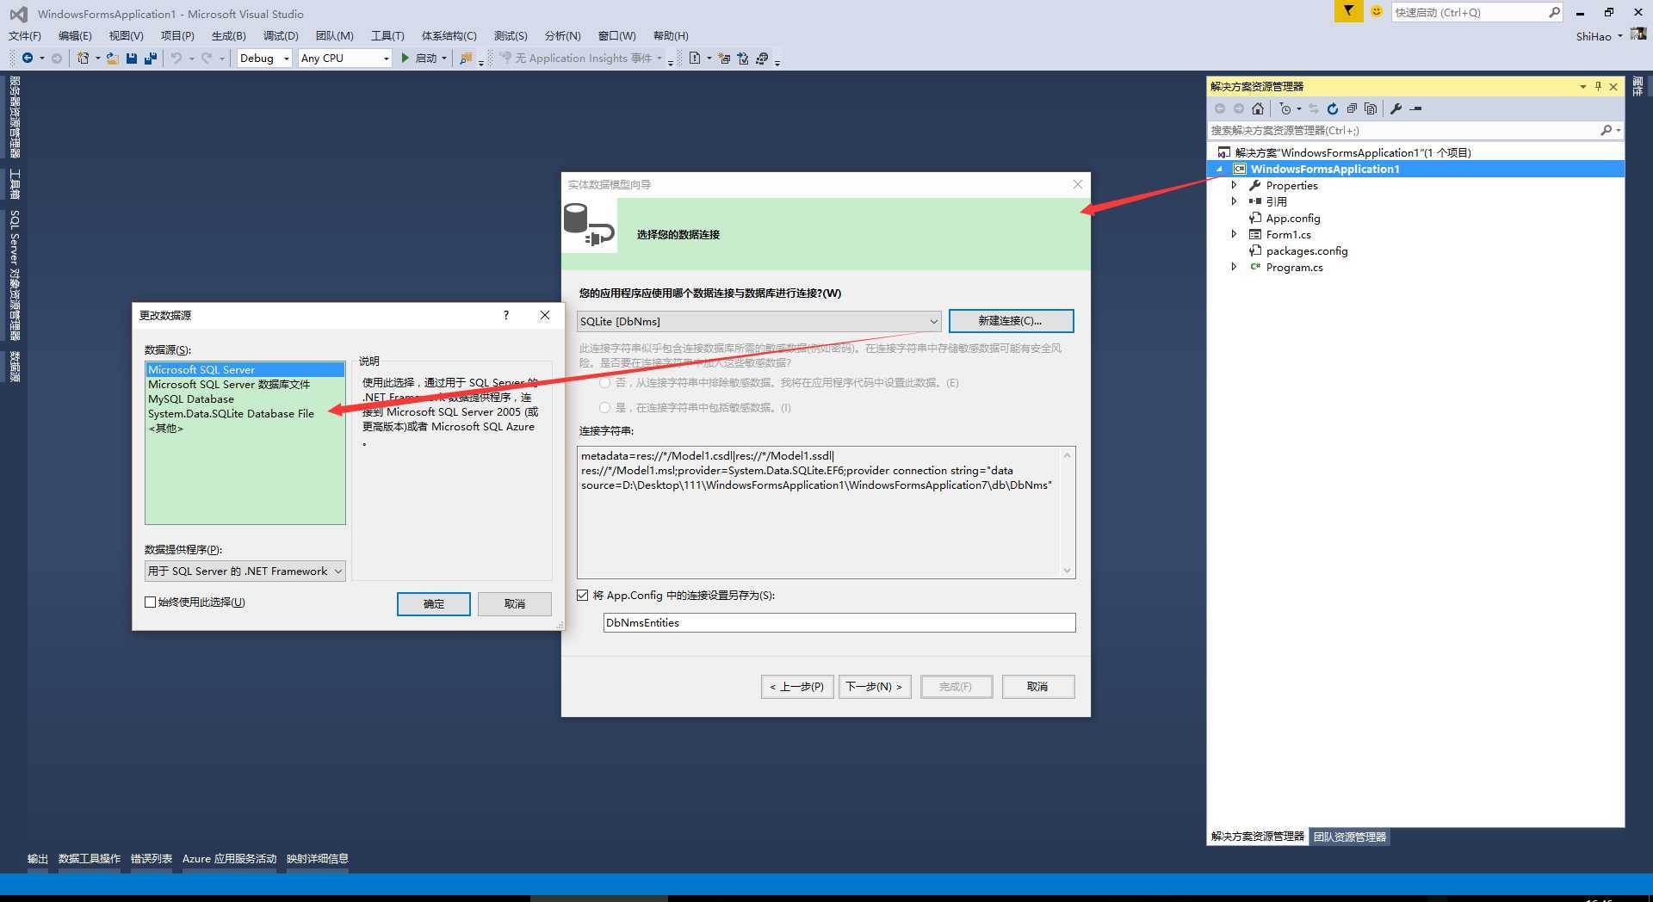Click the New Project toolbar icon
The image size is (1653, 902).
coord(83,59)
